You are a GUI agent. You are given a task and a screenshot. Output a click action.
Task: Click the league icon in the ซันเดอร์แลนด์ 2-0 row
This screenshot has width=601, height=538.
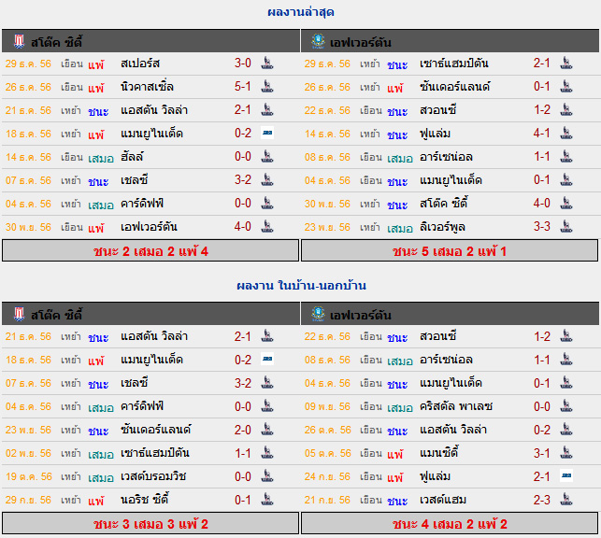[267, 430]
